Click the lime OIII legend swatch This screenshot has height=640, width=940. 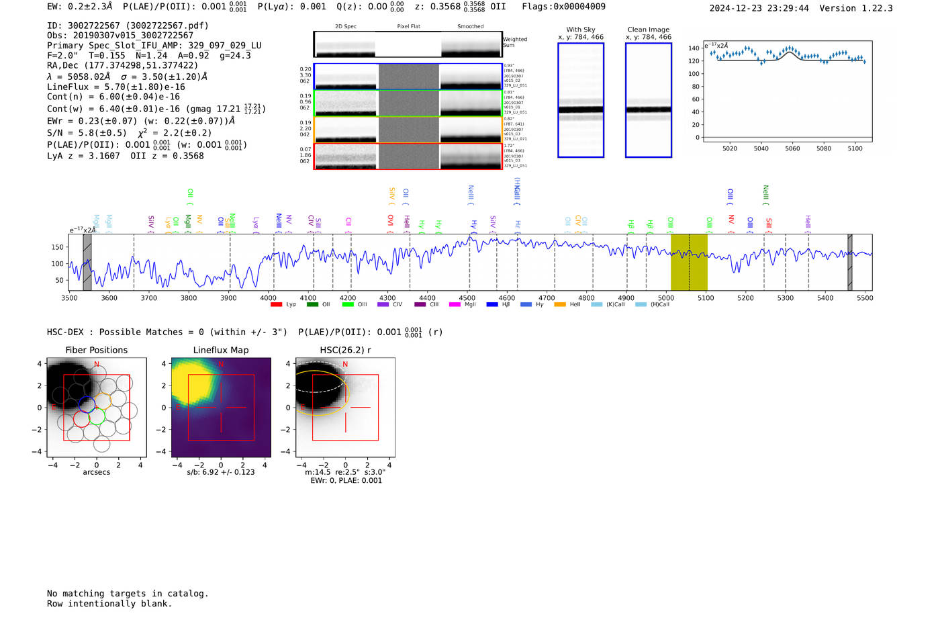pyautogui.click(x=348, y=304)
